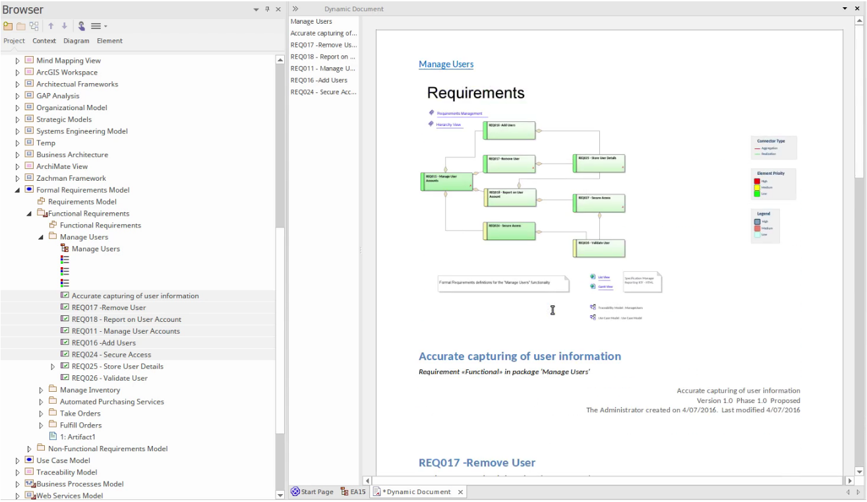Close the Dynamic Document tab
Image resolution: width=867 pixels, height=502 pixels.
coord(460,492)
